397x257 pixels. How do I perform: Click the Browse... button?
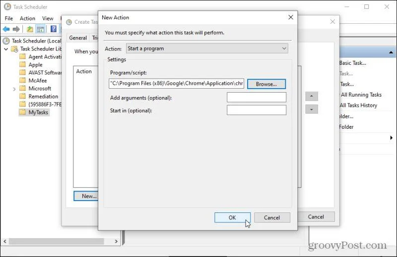coord(266,84)
